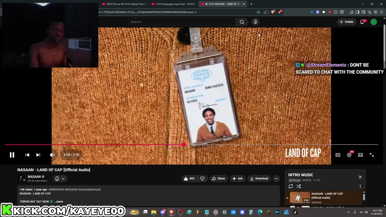386x217 pixels.
Task: Click the install app icon in address bar
Action: 258,12
